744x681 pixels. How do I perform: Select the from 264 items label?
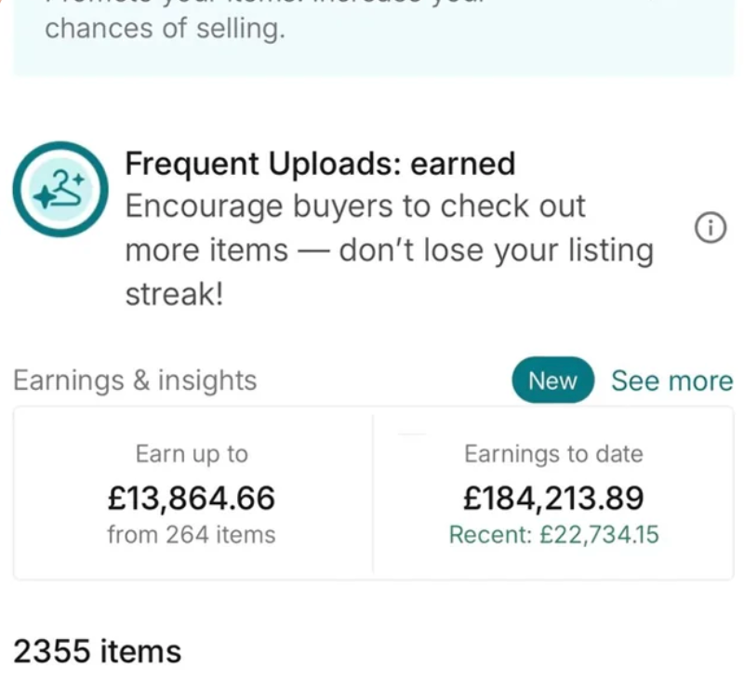click(192, 535)
